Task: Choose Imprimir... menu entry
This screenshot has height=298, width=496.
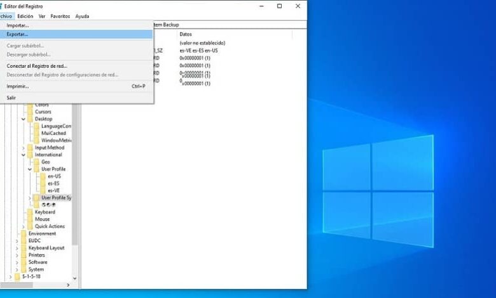Action: [76, 86]
